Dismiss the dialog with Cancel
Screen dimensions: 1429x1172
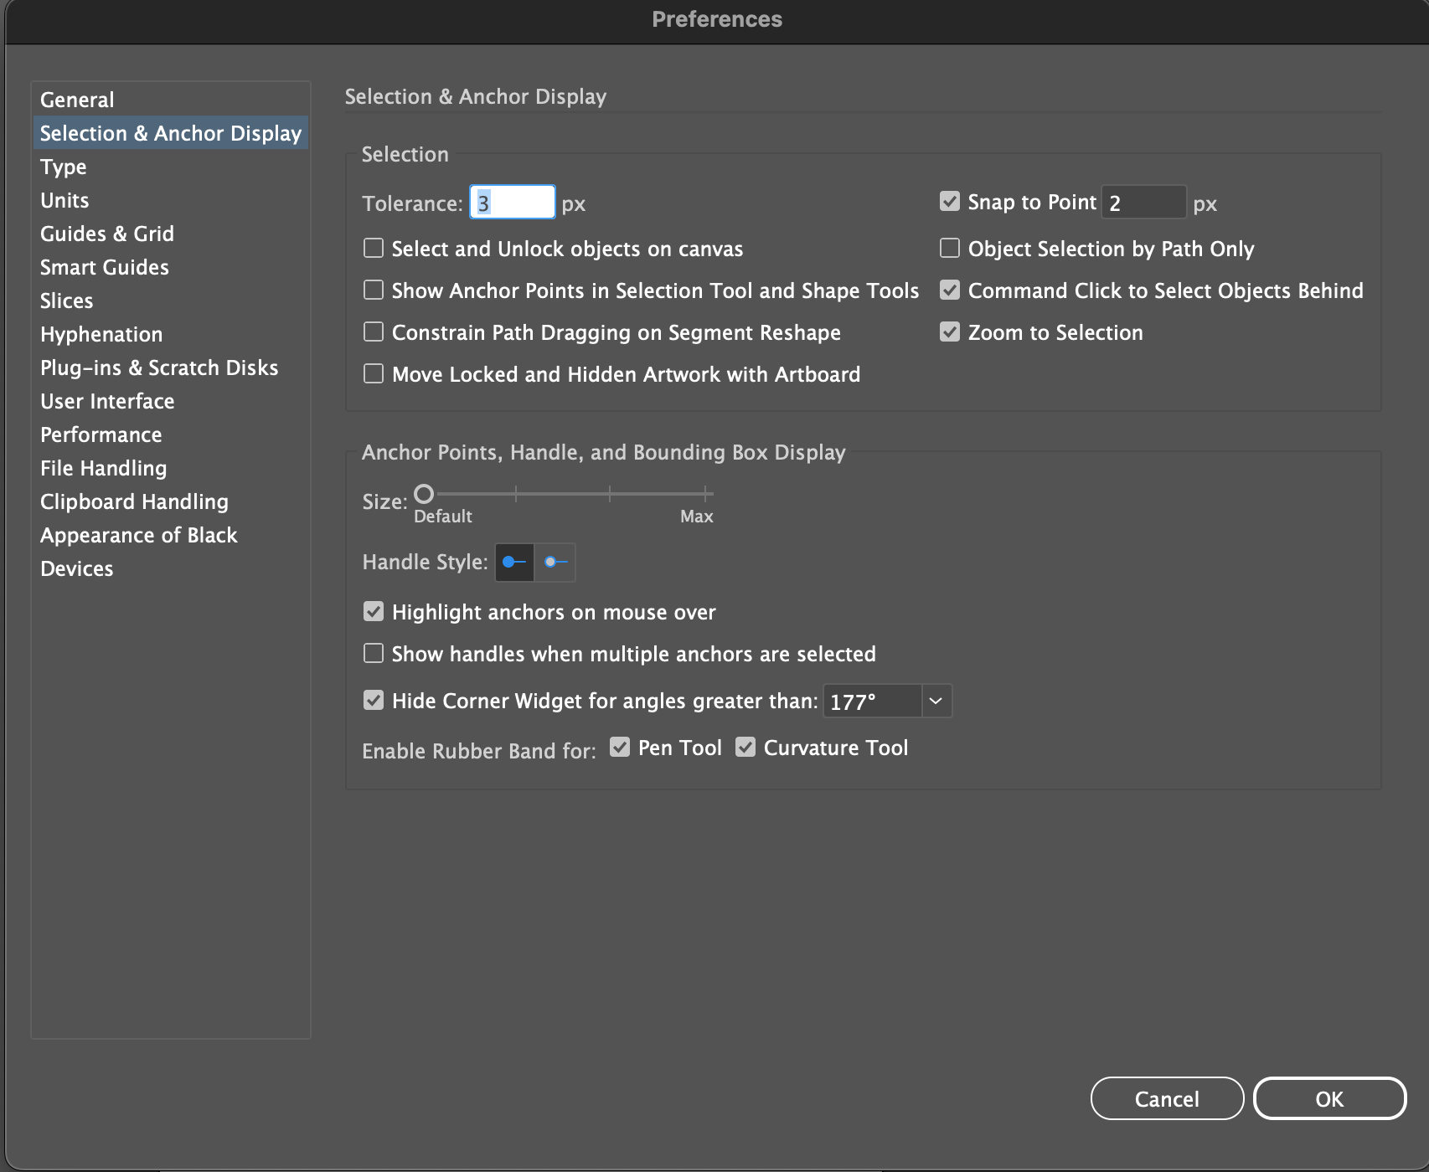click(1167, 1098)
